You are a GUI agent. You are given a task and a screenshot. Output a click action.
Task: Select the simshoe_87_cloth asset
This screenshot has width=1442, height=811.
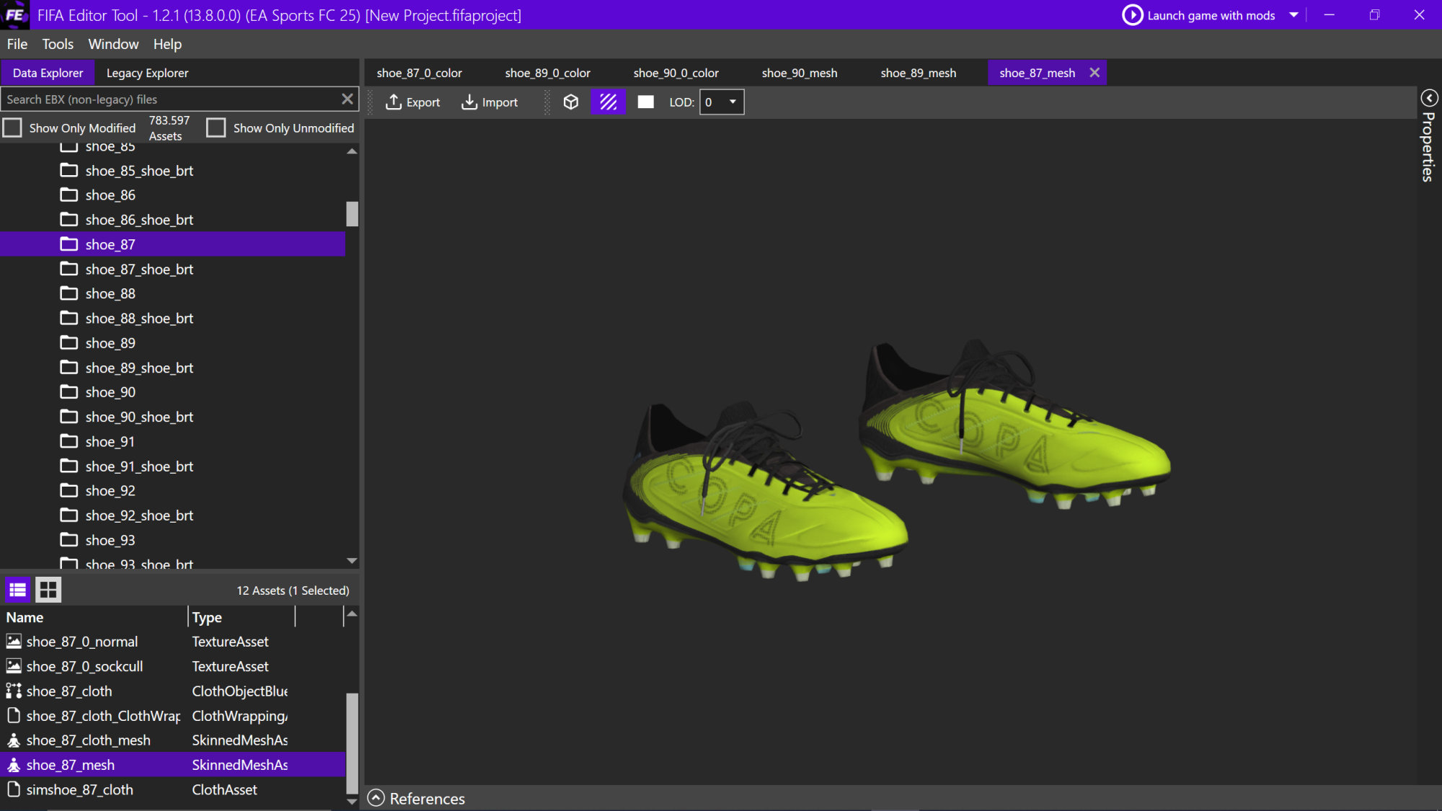(173, 790)
